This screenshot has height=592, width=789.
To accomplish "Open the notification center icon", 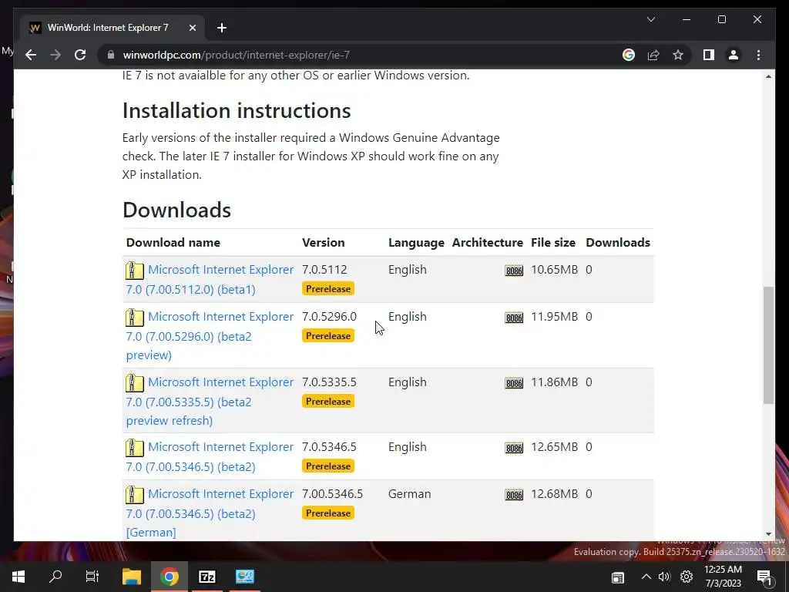I will pyautogui.click(x=764, y=577).
